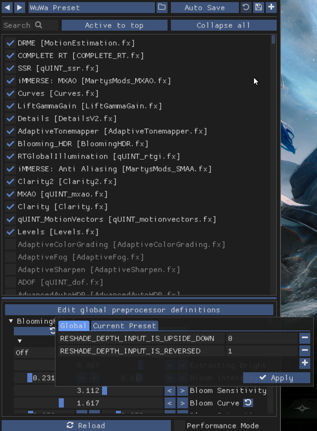Click the WuWa Preset name field

coord(92,8)
